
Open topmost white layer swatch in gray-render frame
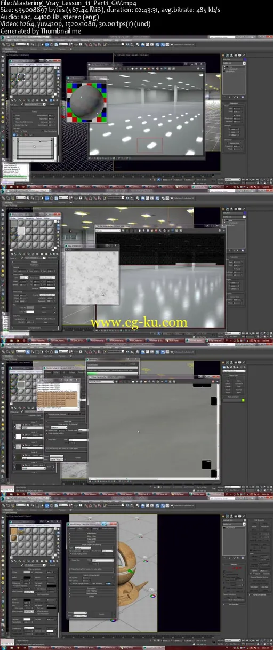click(18, 437)
